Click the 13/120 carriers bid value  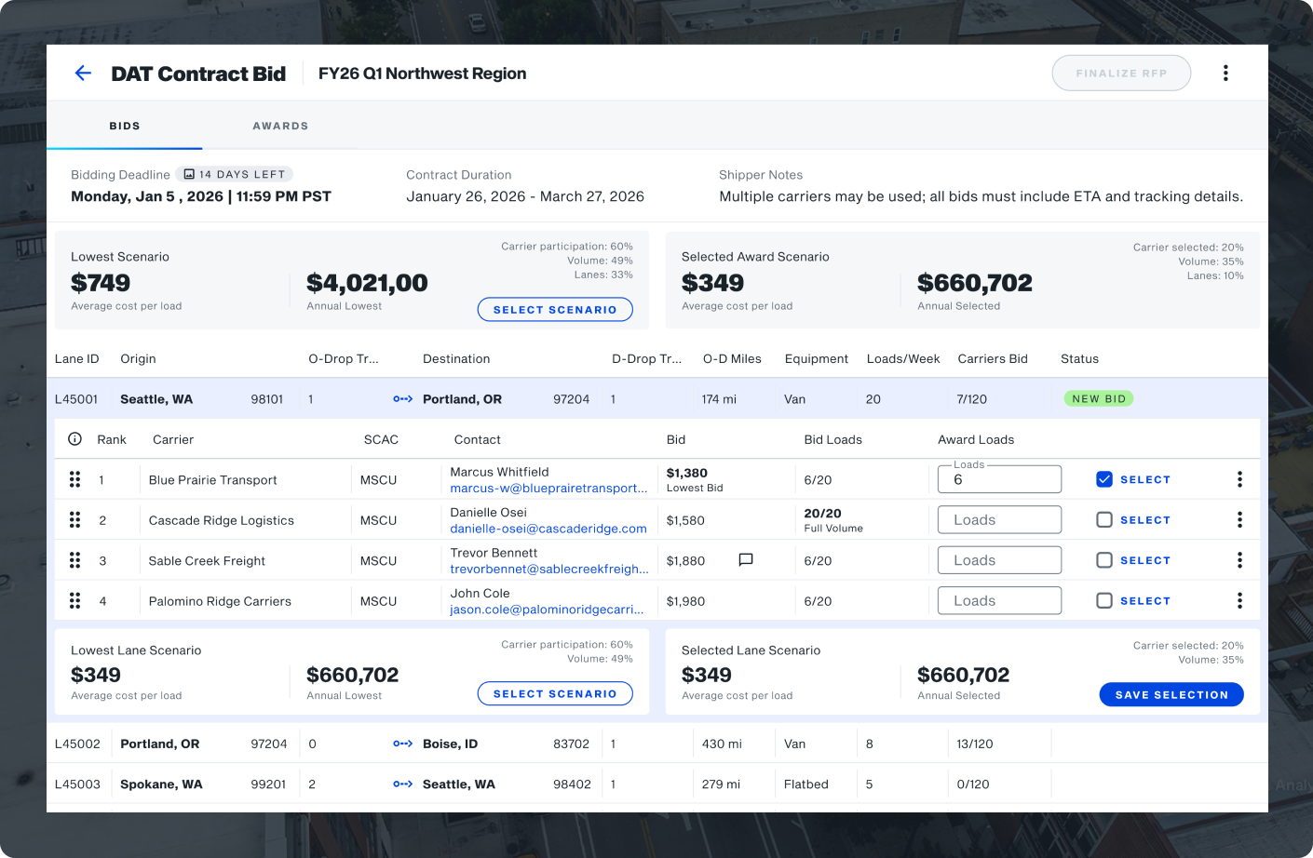975,744
